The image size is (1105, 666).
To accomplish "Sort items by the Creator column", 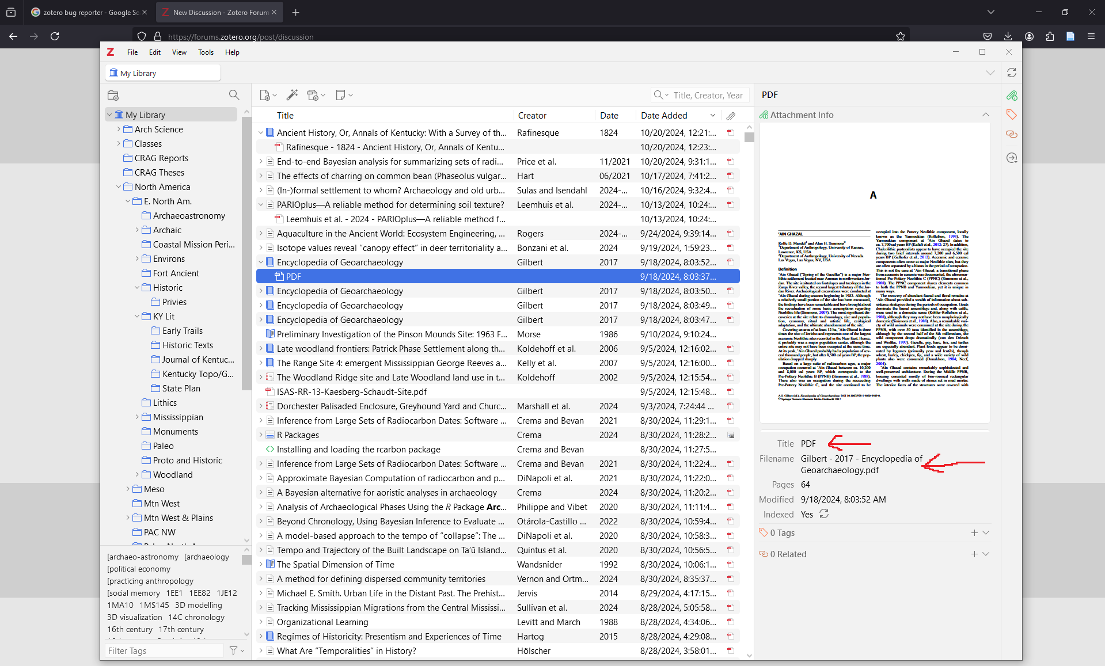I will pyautogui.click(x=553, y=116).
